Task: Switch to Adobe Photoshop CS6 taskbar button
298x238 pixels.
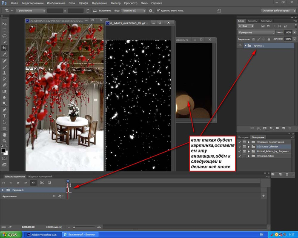Action: coord(42,235)
